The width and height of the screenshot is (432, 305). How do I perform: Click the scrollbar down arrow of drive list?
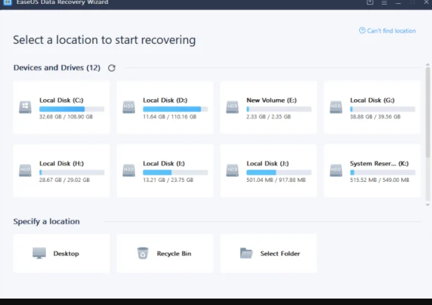tap(427, 204)
